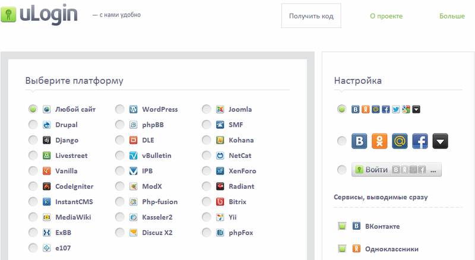Open the Больше menu
Screen dimensions: 475x260
click(x=452, y=17)
